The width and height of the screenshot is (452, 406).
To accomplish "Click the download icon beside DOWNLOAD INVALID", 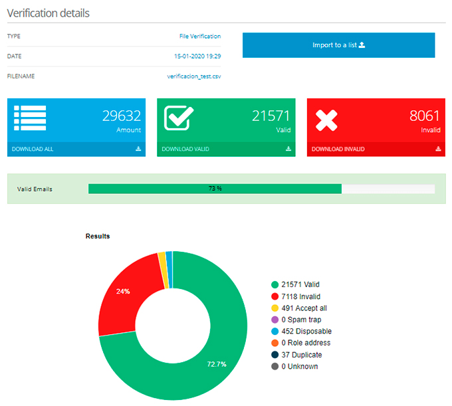I will [438, 149].
